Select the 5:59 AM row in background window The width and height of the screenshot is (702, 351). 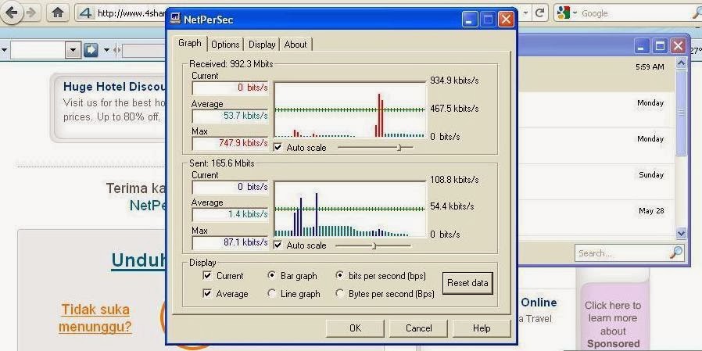(596, 73)
